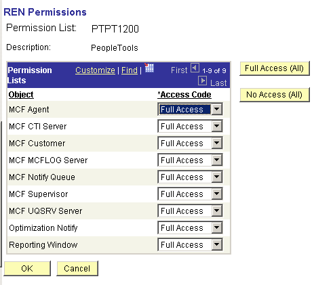Select the MCF UQSRV Server row label
Image resolution: width=314 pixels, height=285 pixels.
click(45, 211)
